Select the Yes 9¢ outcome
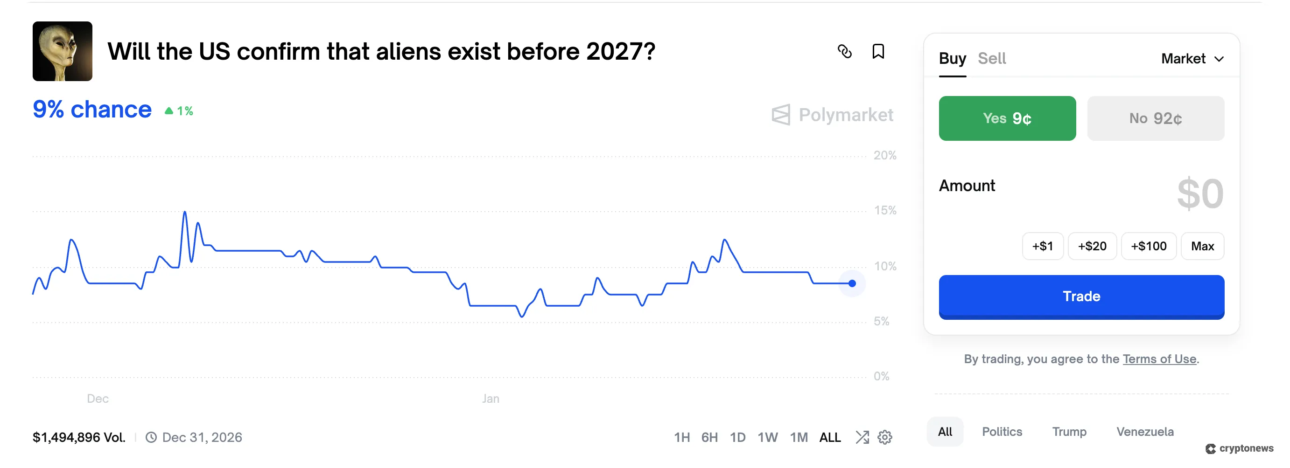Screen dimensions: 1290x468 pos(1007,118)
